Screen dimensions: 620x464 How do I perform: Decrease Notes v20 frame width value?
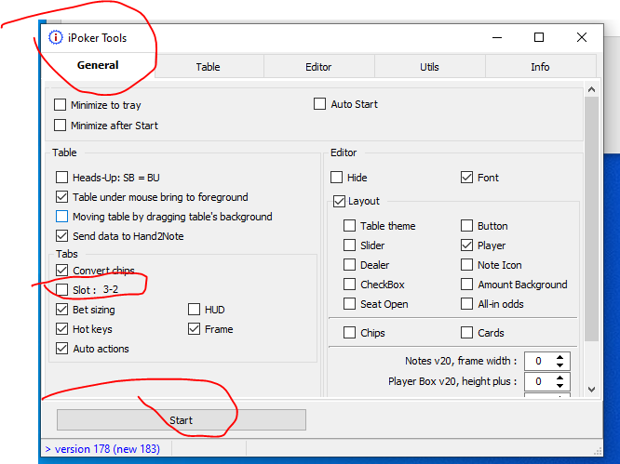[559, 365]
